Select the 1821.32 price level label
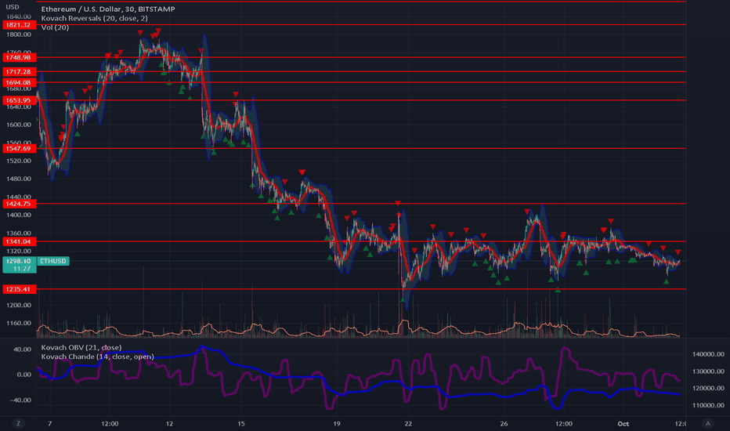Viewport: 730px width, 431px height. (19, 25)
